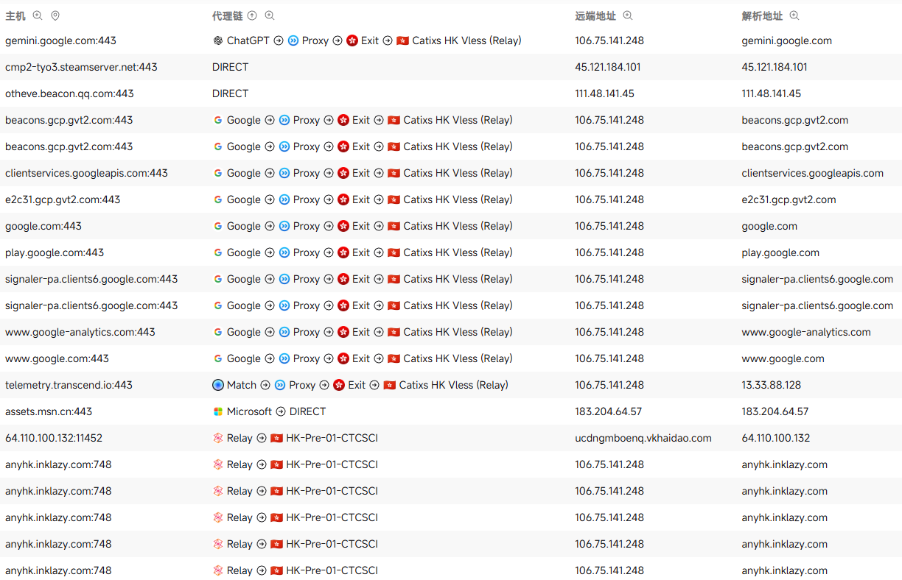This screenshot has width=902, height=580.
Task: Toggle the sort arrow icon next to 代理链
Action: pos(252,15)
